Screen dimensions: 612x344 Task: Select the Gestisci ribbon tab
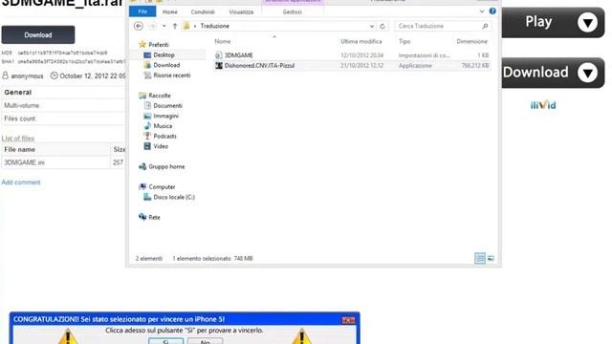[292, 12]
